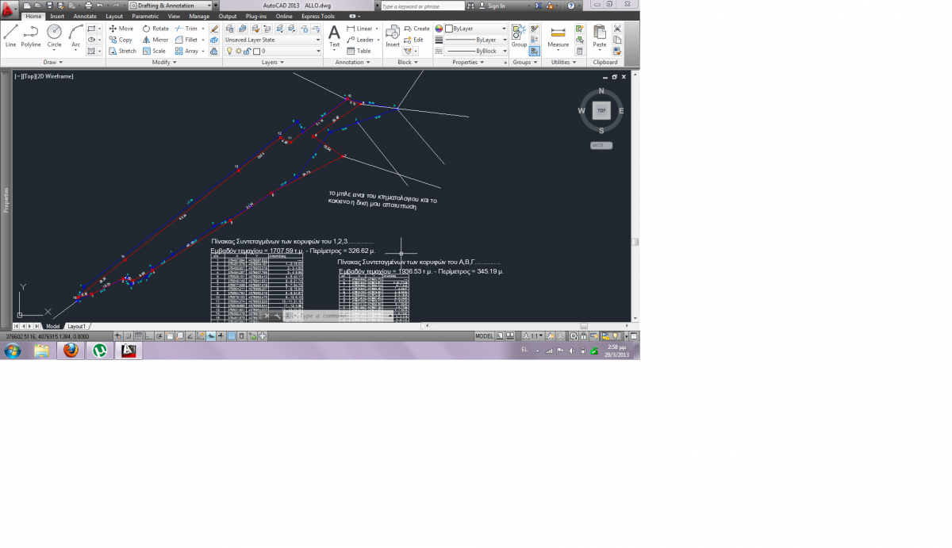Toggle Snap Mode in the status bar
The width and height of the screenshot is (952, 548).
[x=128, y=336]
